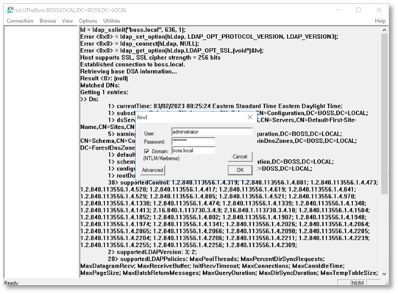The width and height of the screenshot is (398, 294).
Task: Toggle the Domain checkbox
Action: point(146,151)
